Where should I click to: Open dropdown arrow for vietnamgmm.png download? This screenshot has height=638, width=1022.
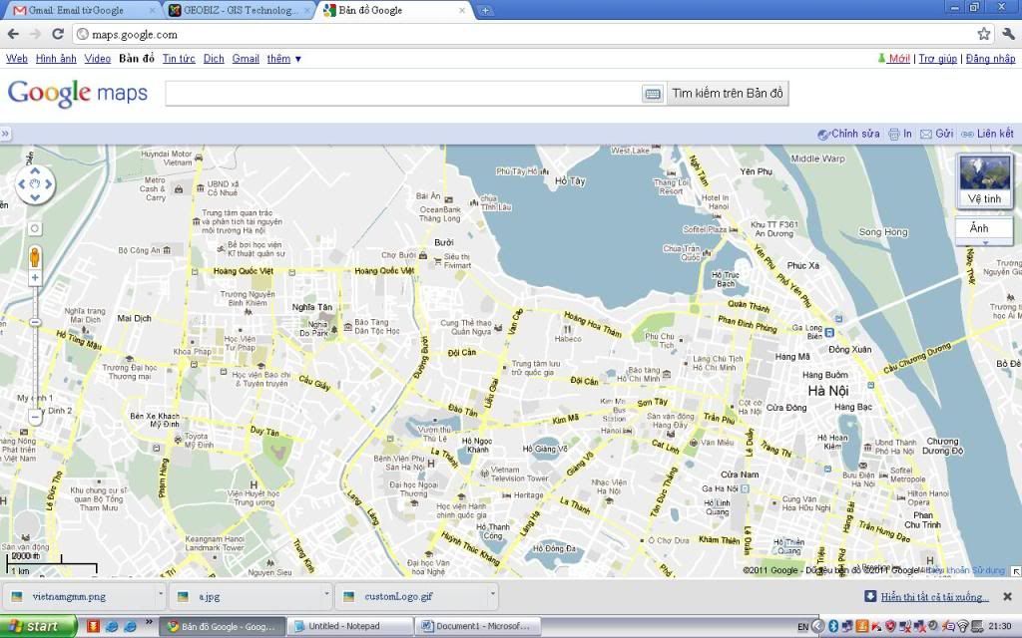point(160,596)
